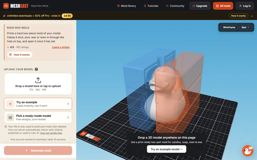Go to the Community page
257x160 pixels.
[x=175, y=6]
